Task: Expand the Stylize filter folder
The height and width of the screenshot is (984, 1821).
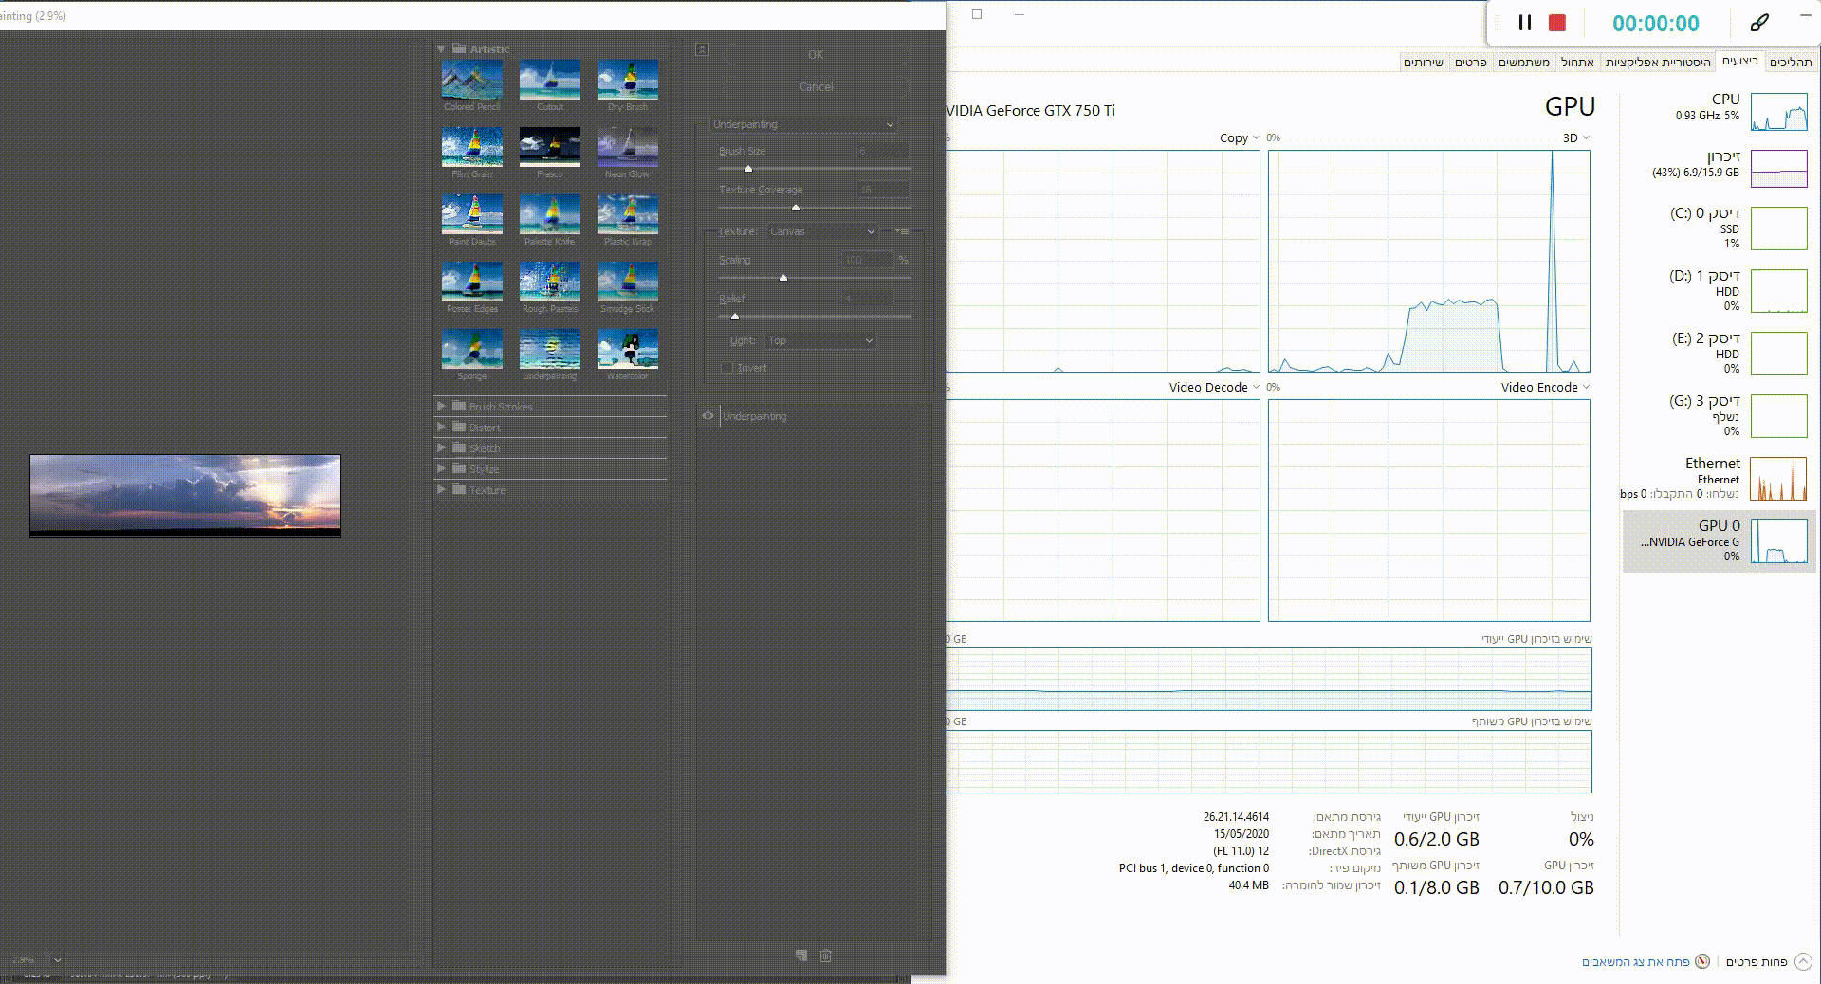Action: click(x=441, y=468)
